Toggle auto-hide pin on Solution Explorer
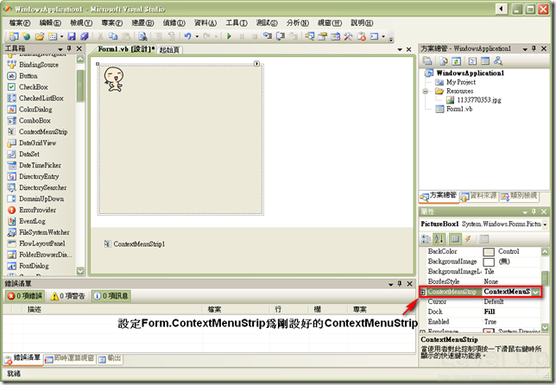The image size is (556, 385). (x=534, y=48)
